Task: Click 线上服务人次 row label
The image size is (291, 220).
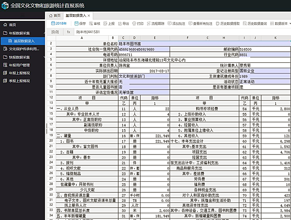Action: (75, 205)
